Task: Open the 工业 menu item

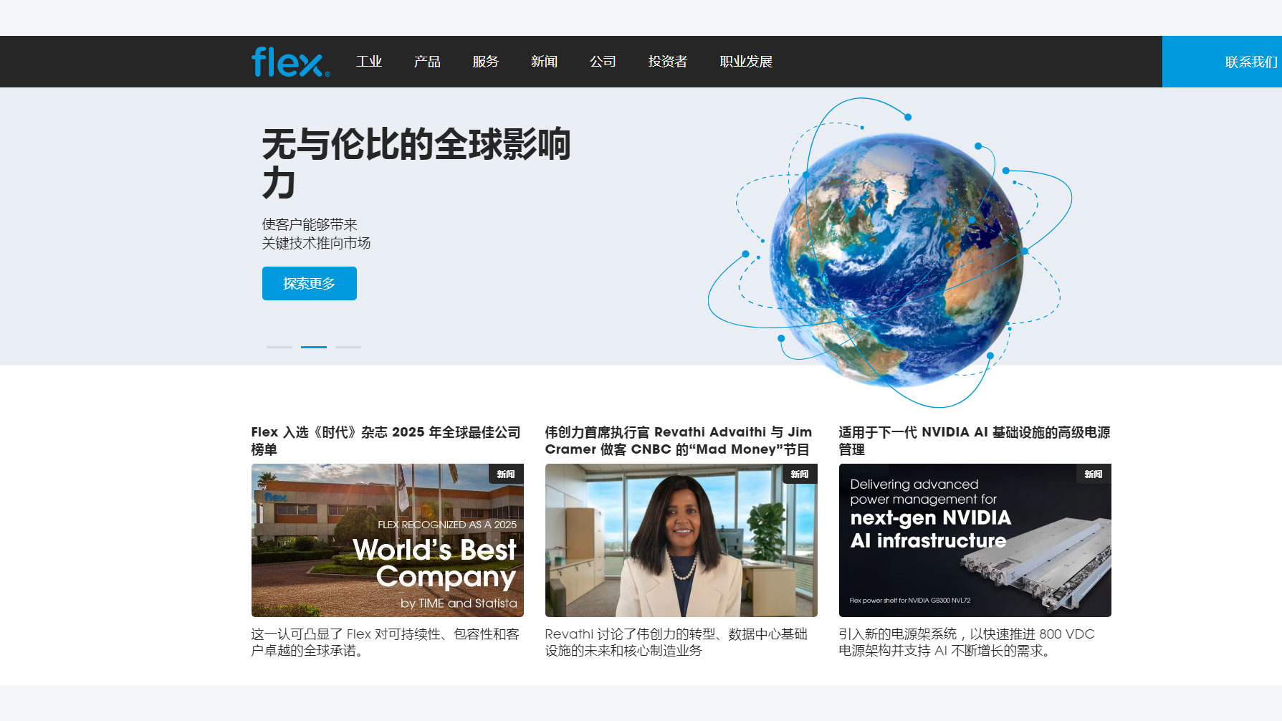Action: (x=369, y=62)
